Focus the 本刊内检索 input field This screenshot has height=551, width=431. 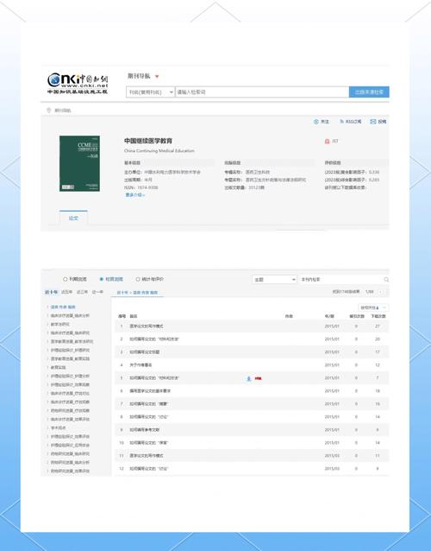(x=340, y=279)
